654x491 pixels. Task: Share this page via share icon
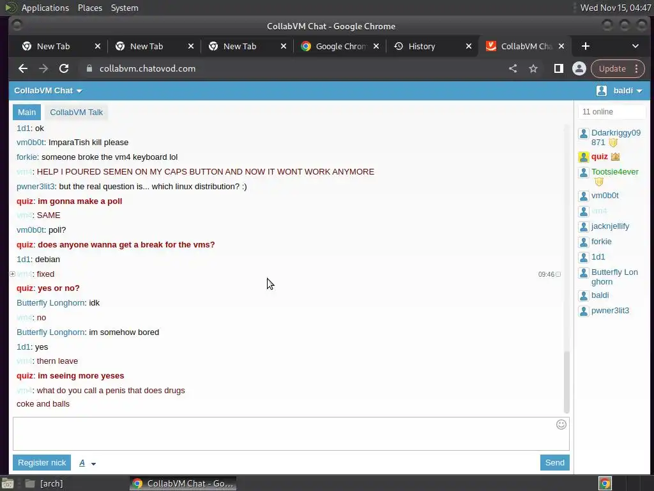point(513,68)
